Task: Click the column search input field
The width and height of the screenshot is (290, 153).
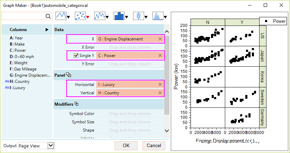Action: [24, 16]
